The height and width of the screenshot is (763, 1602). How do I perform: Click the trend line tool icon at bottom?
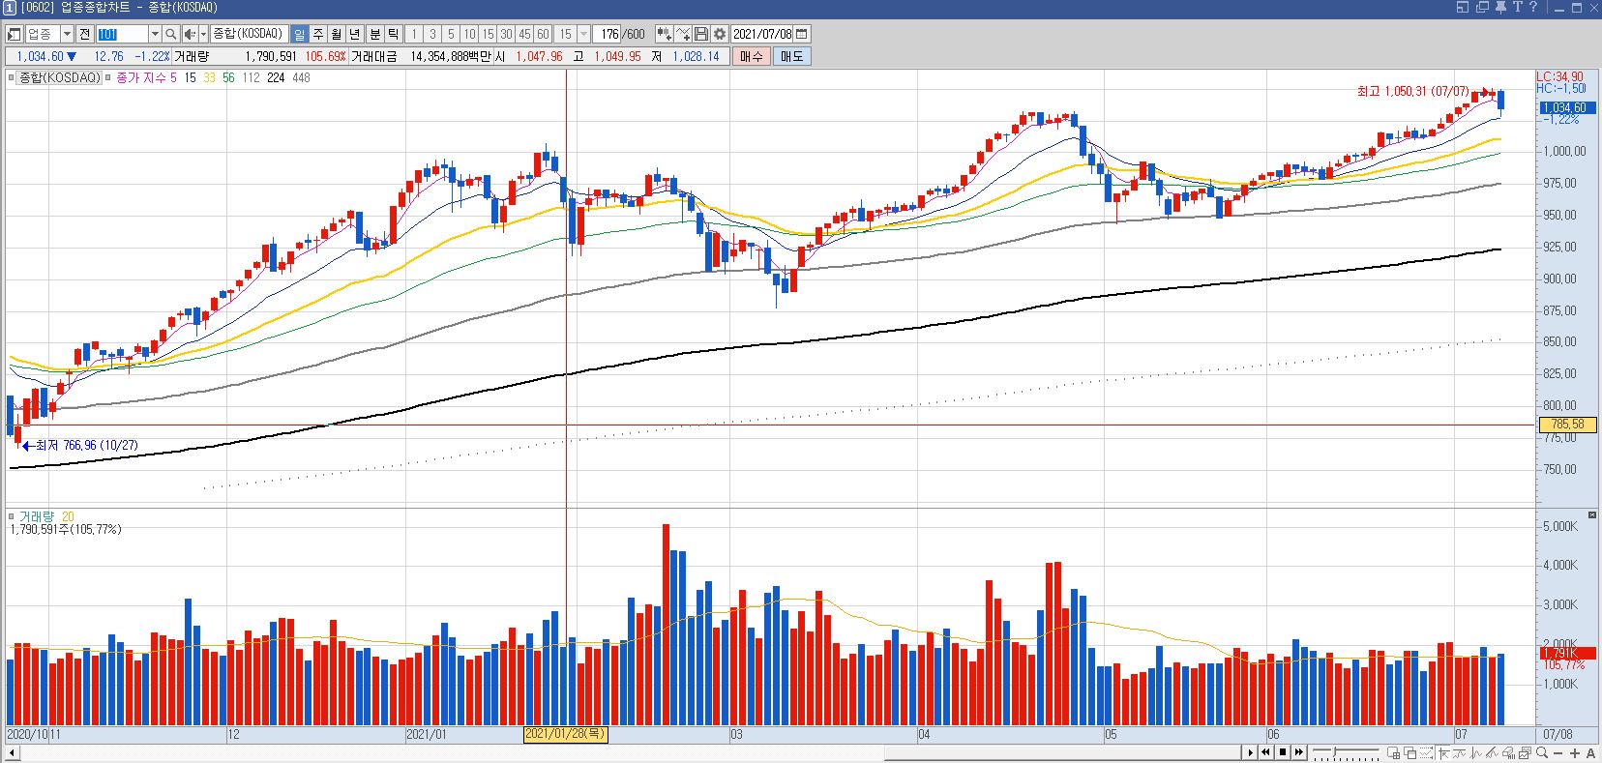[1492, 752]
